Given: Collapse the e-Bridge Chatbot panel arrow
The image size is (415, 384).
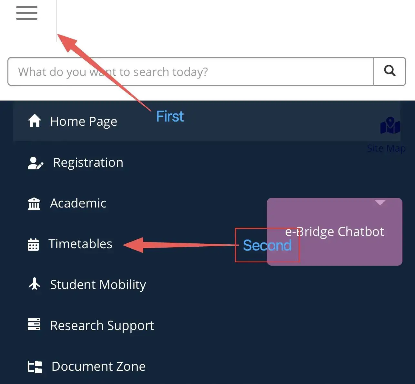Looking at the screenshot, I should tap(380, 202).
